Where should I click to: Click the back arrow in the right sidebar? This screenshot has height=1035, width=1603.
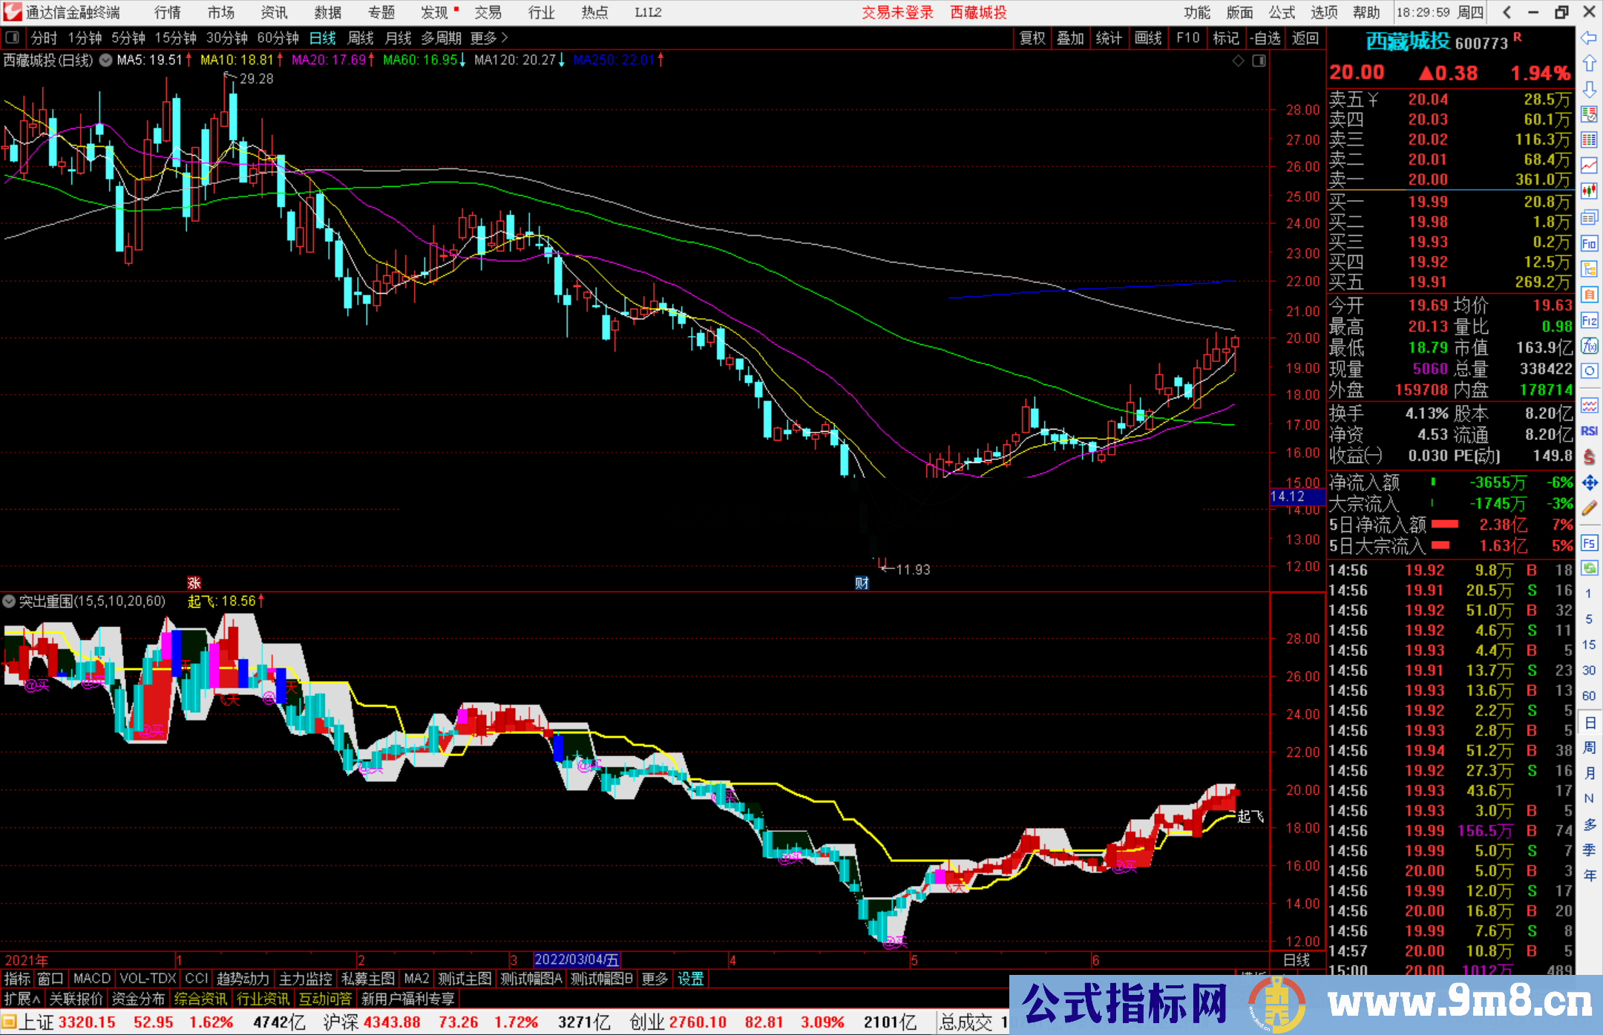[1589, 38]
